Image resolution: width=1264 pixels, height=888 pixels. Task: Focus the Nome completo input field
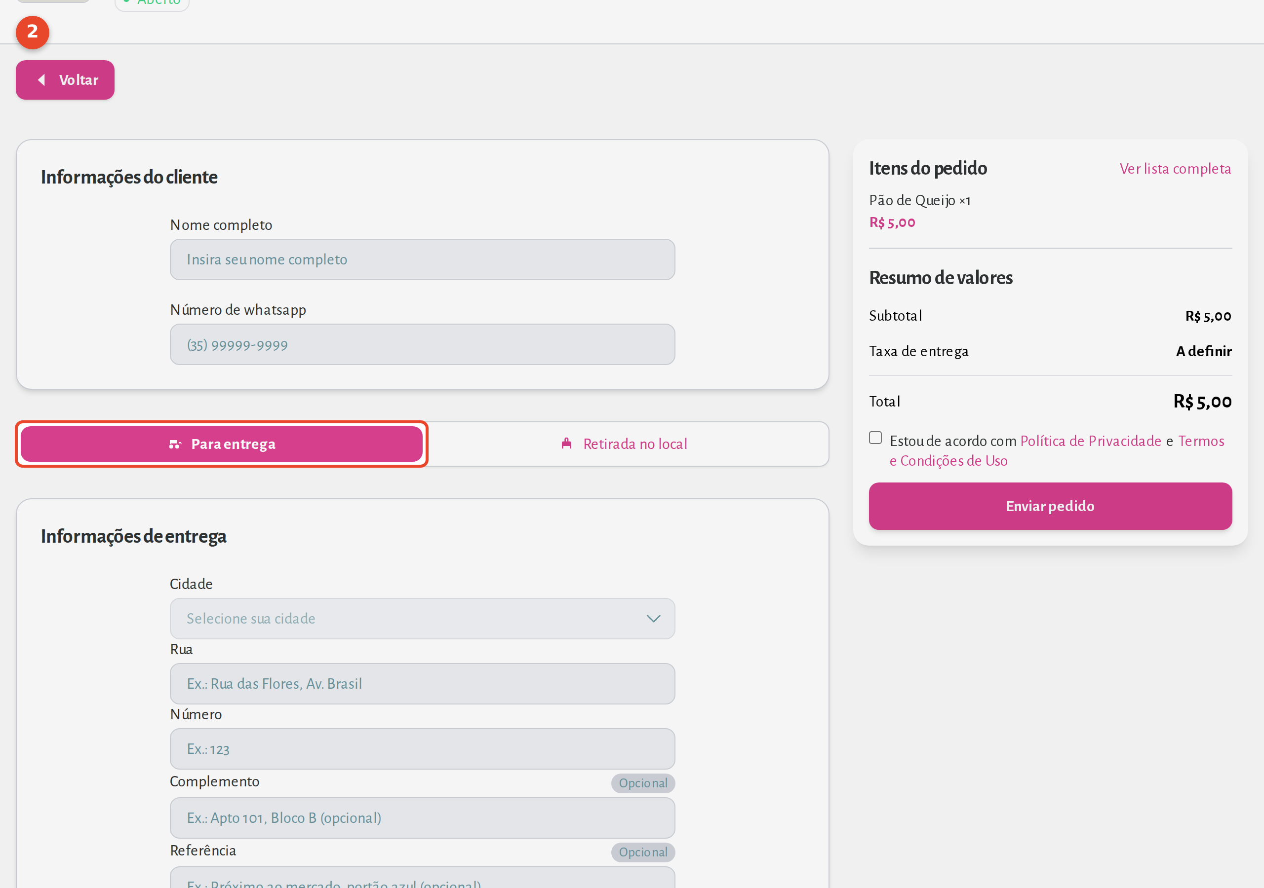click(x=422, y=259)
